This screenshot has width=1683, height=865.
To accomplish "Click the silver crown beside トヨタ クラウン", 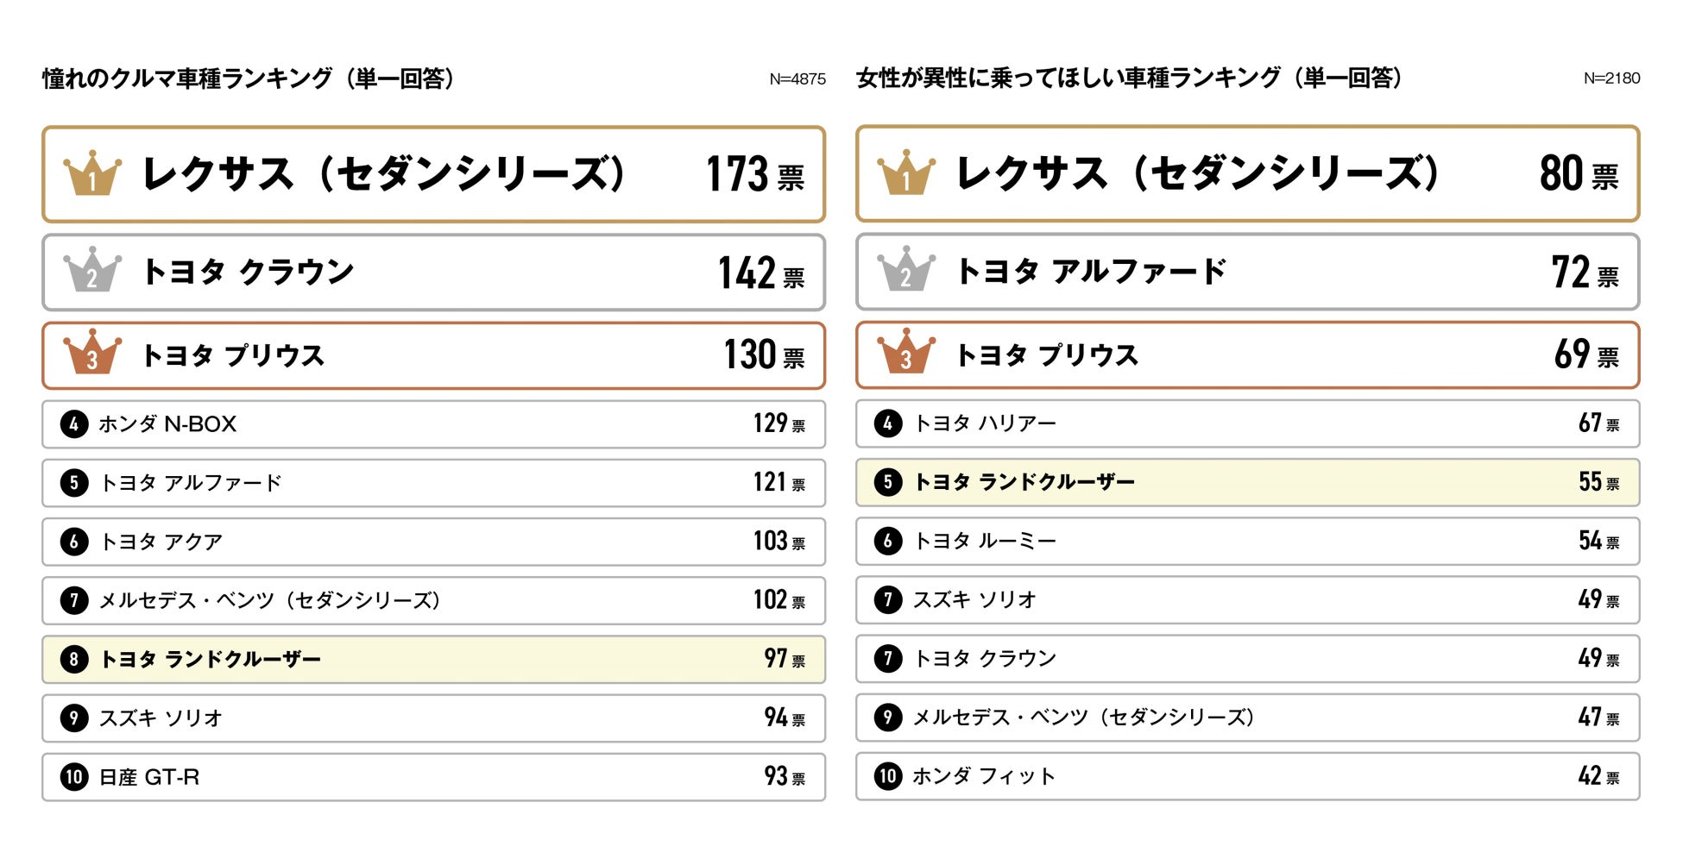I will [92, 271].
